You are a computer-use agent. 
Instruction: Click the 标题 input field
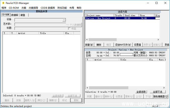pyautogui.click(x=40, y=28)
